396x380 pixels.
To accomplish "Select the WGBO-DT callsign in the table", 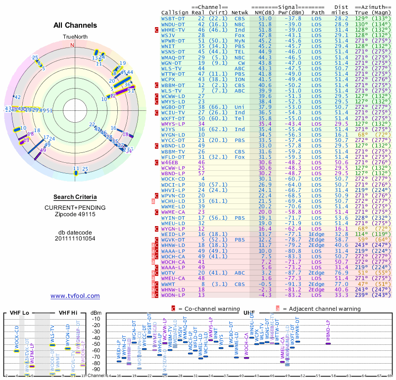I will point(173,107).
